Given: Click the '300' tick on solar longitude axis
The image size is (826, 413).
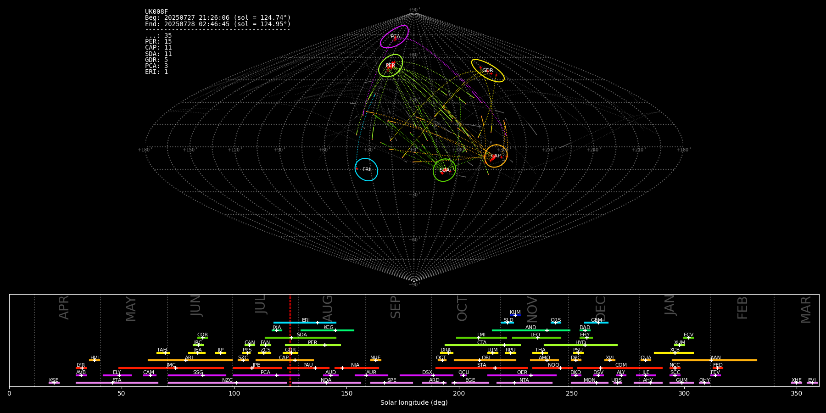Looking at the screenshot, I should click(684, 393).
